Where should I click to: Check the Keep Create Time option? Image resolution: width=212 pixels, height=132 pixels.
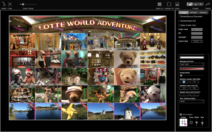point(179,25)
